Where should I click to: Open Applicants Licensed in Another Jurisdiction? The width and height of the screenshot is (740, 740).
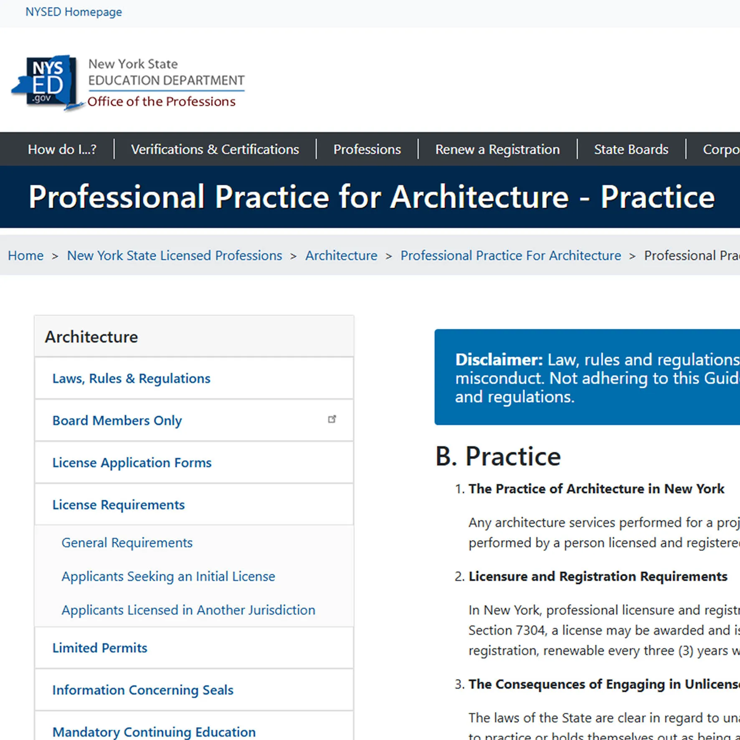[188, 610]
